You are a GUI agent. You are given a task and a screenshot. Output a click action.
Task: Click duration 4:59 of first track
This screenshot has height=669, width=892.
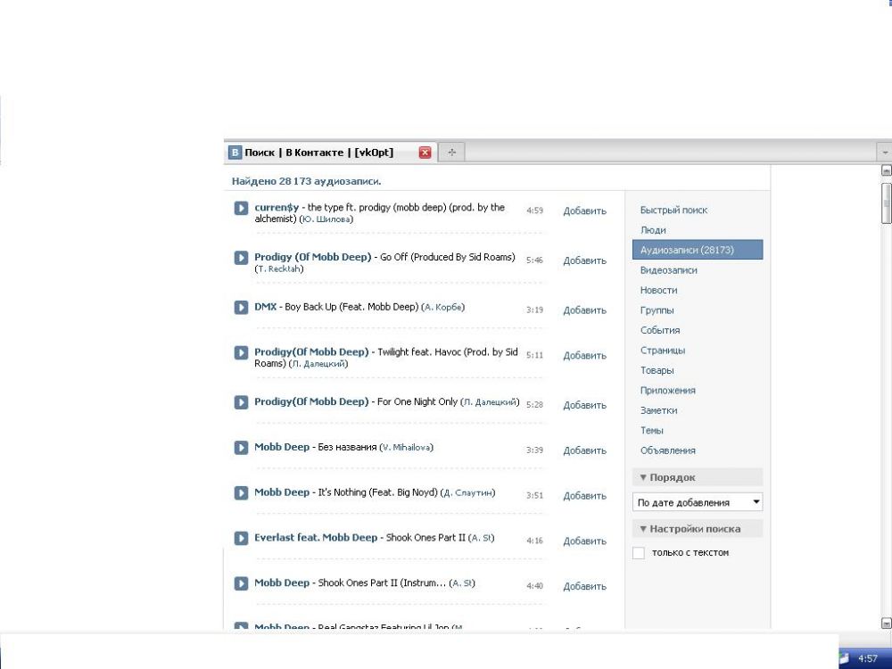[x=534, y=211]
